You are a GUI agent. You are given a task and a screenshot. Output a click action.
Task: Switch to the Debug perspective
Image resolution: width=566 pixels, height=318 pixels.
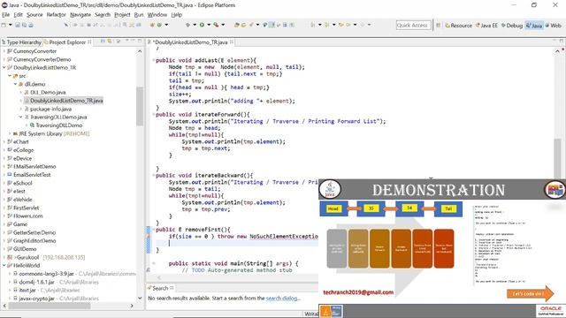pos(512,26)
